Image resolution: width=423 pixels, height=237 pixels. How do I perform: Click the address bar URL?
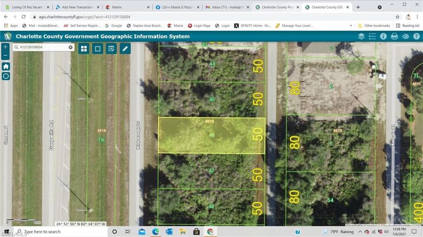84,17
